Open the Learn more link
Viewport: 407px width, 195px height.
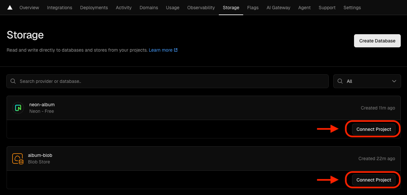(x=161, y=50)
